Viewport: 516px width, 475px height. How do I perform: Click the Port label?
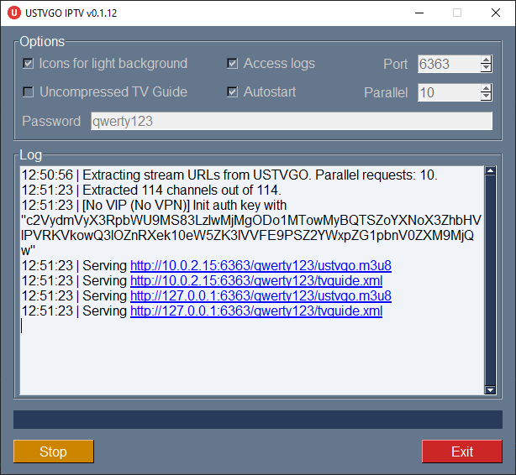click(396, 64)
